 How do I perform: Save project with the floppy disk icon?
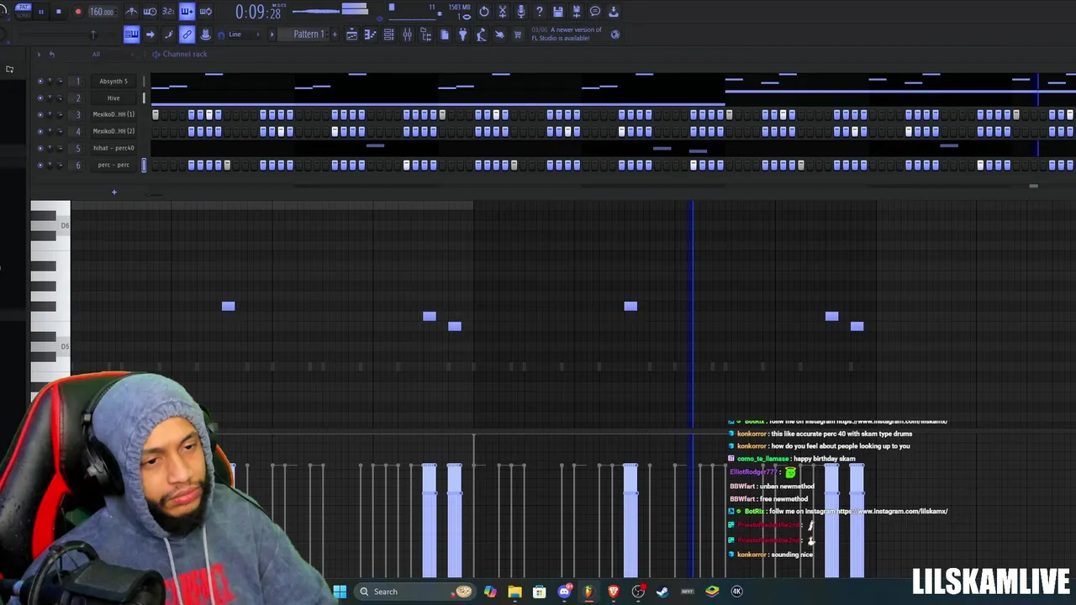click(x=558, y=12)
